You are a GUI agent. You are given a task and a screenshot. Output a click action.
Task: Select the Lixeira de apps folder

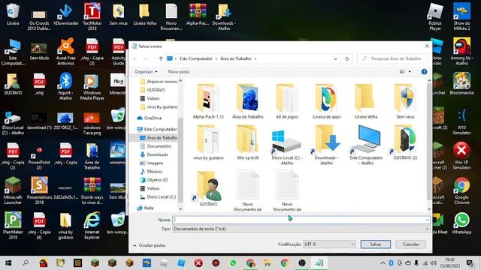[x=326, y=101]
